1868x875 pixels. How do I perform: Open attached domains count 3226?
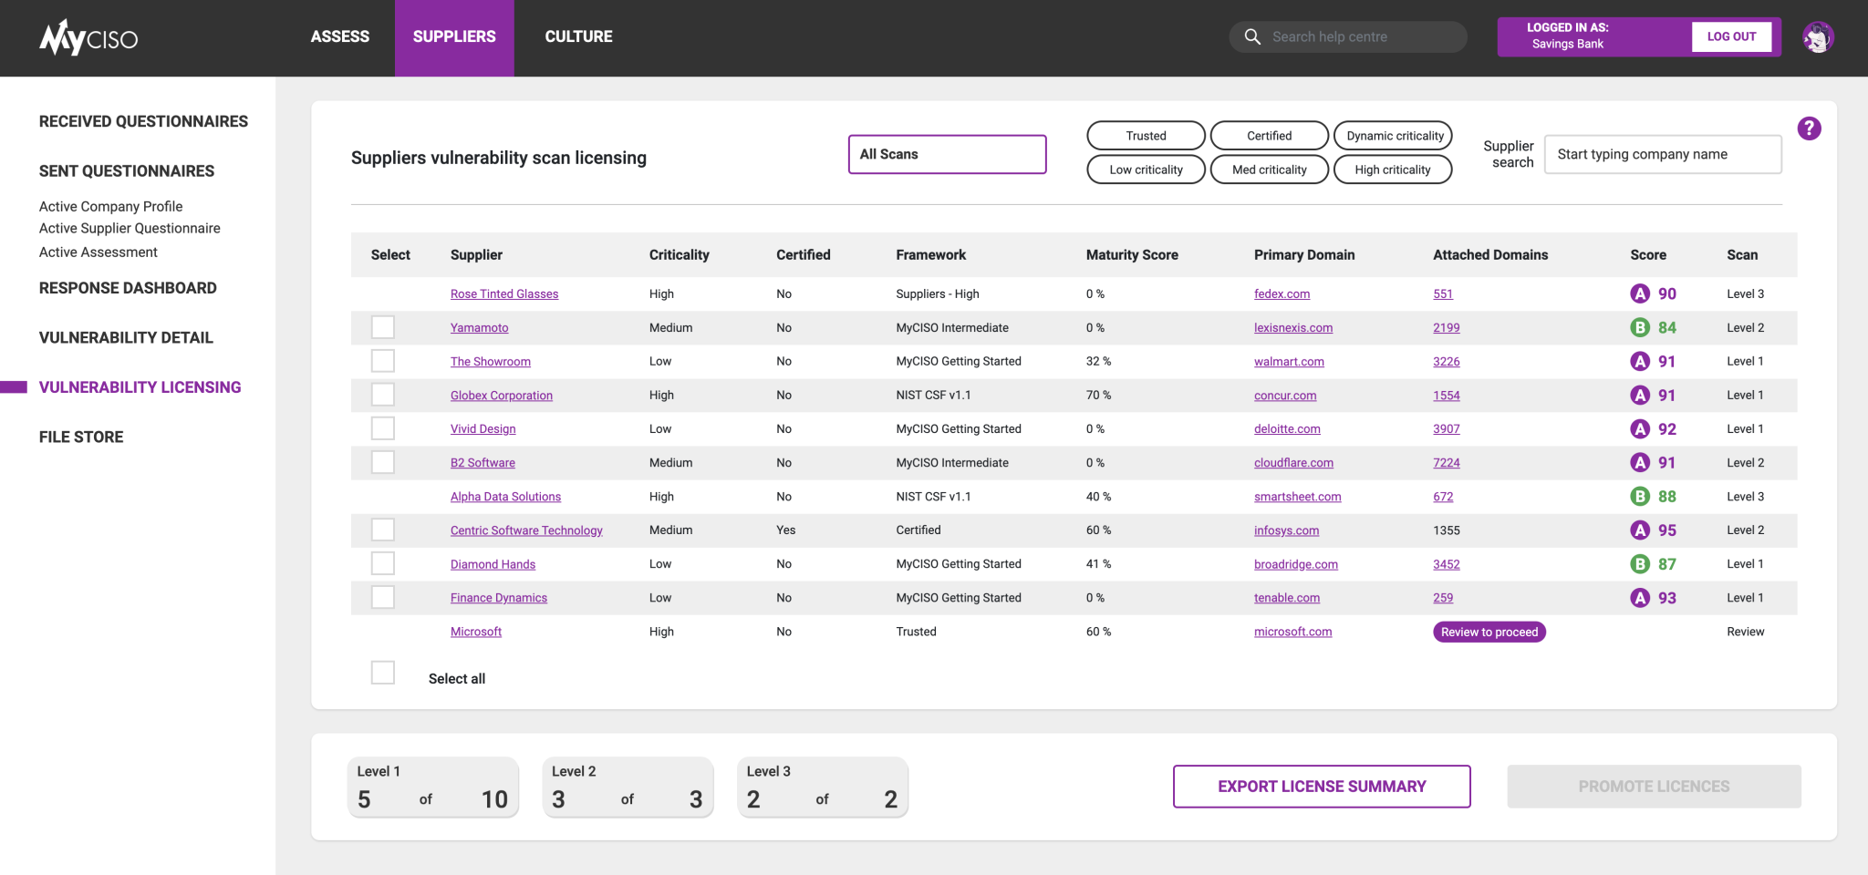(1447, 361)
